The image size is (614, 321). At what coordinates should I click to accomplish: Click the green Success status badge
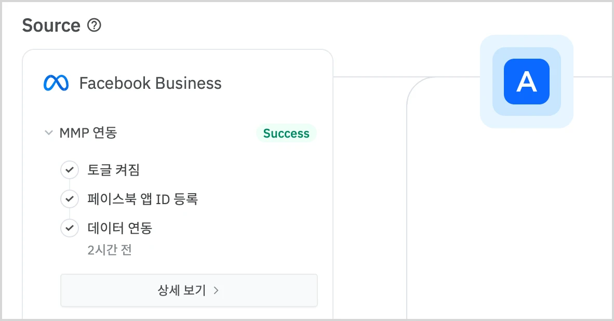click(x=286, y=133)
